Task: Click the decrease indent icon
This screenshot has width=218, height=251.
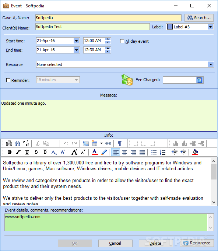Action: 174,152
